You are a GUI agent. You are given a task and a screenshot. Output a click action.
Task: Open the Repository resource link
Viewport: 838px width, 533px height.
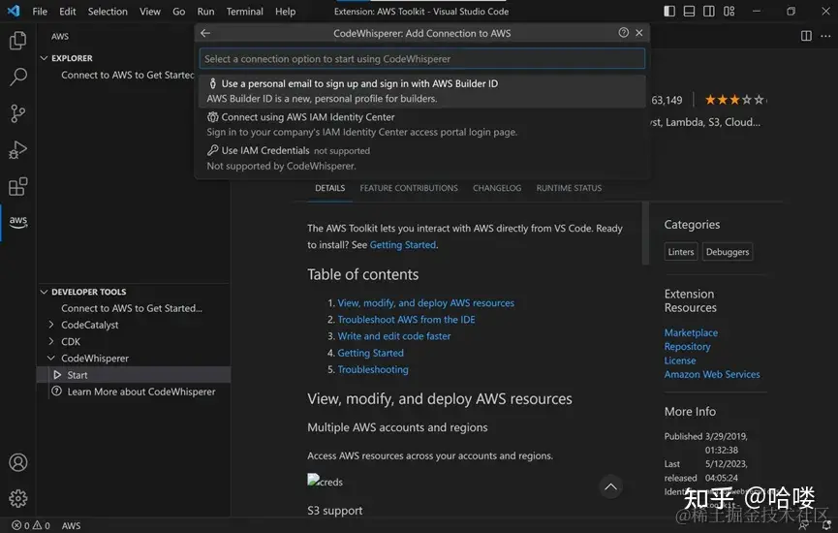[687, 346]
